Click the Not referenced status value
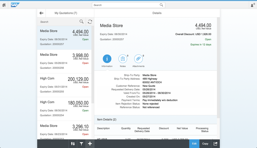 [x=151, y=107]
